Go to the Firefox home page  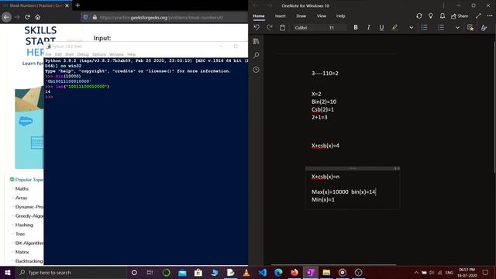coord(38,17)
